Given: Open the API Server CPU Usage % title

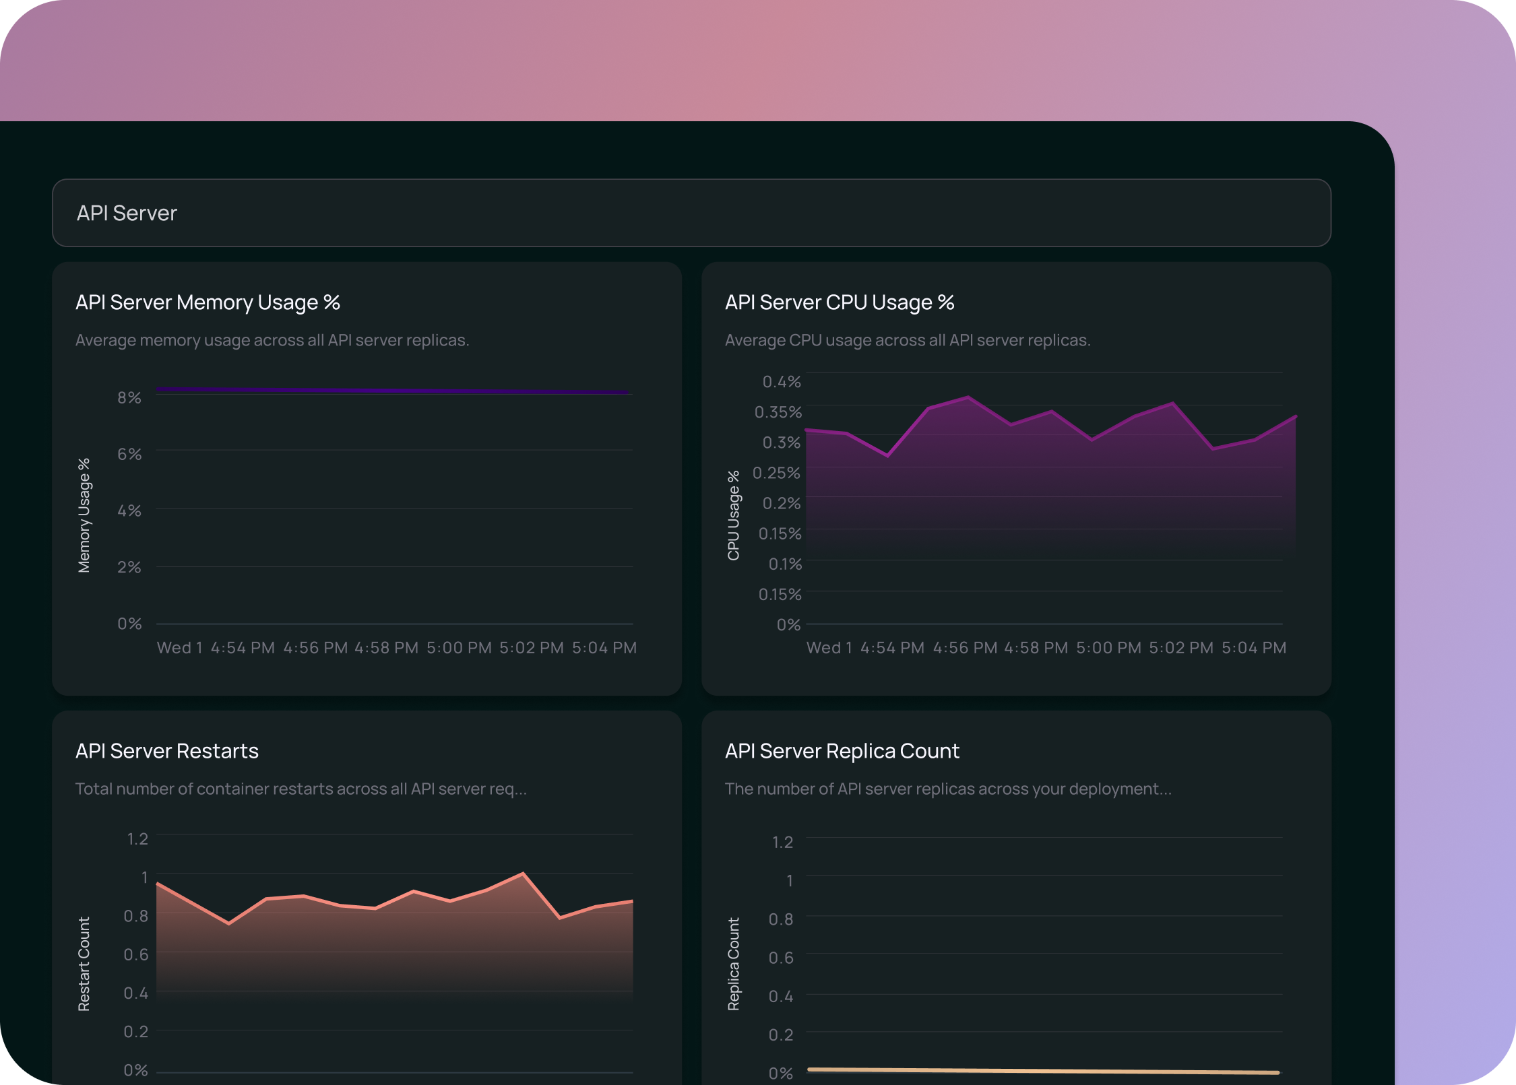Looking at the screenshot, I should [839, 302].
